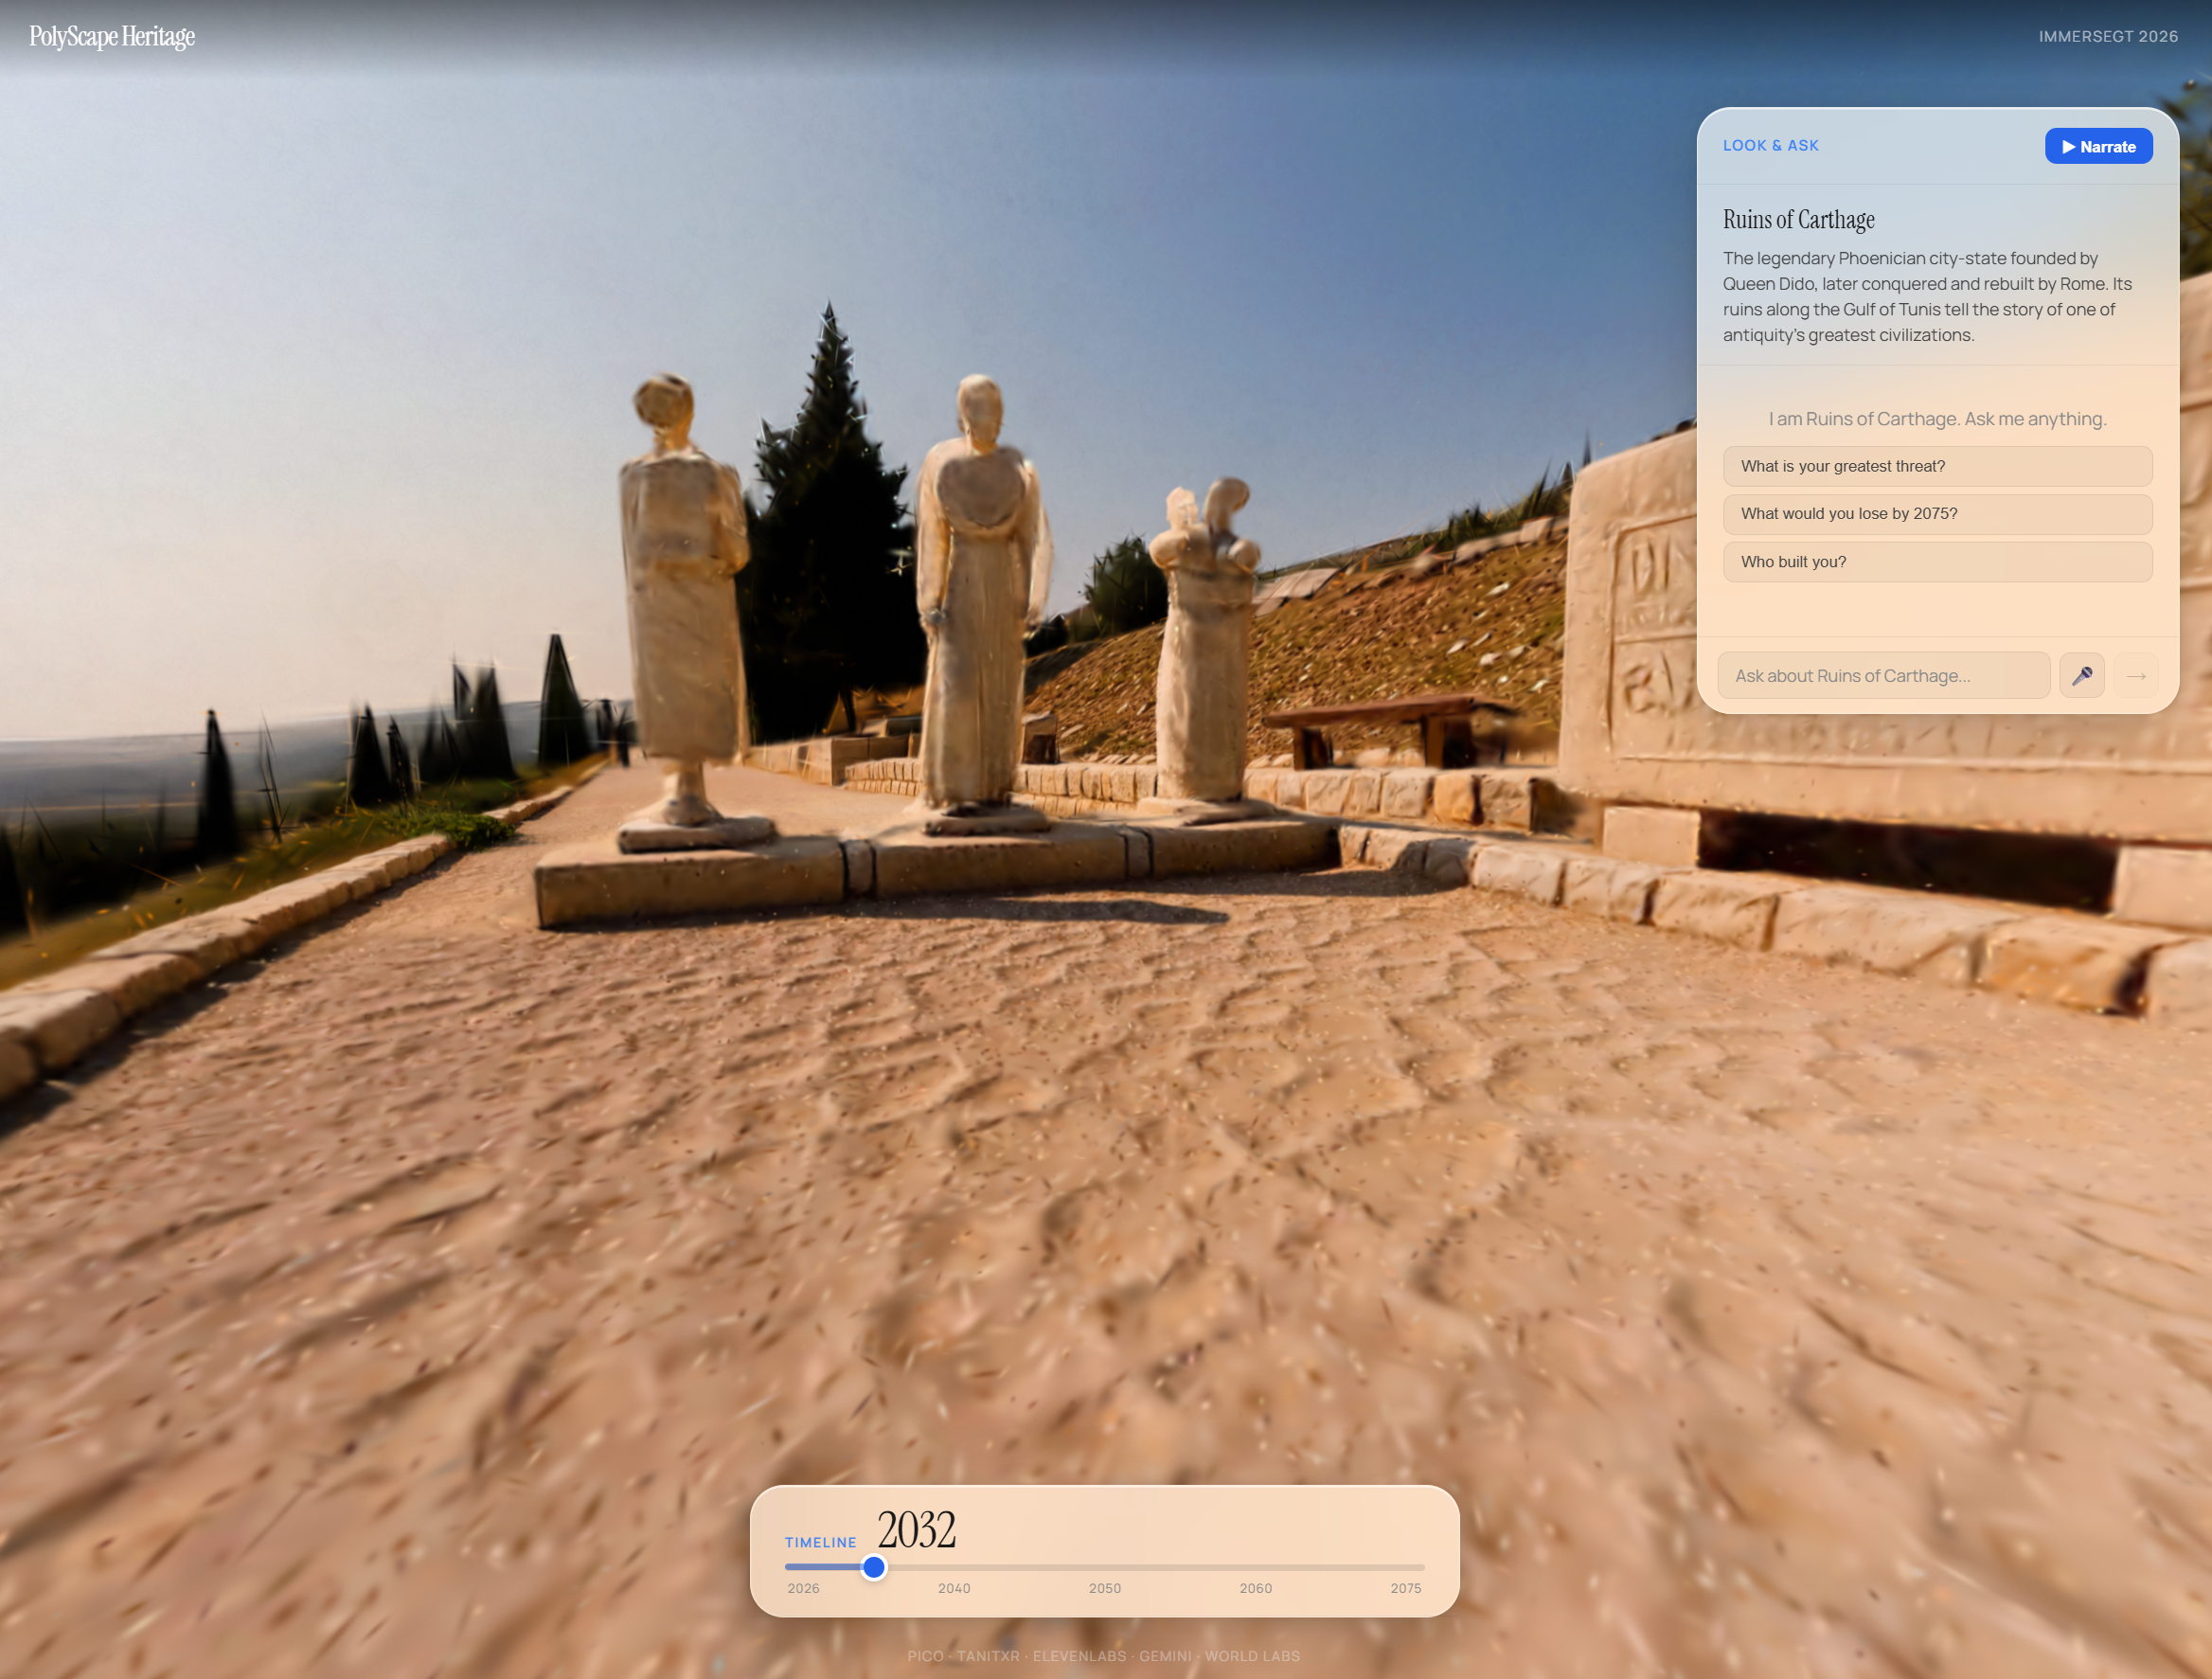This screenshot has height=1679, width=2212.
Task: Click the TIMELINE label
Action: pyautogui.click(x=820, y=1542)
